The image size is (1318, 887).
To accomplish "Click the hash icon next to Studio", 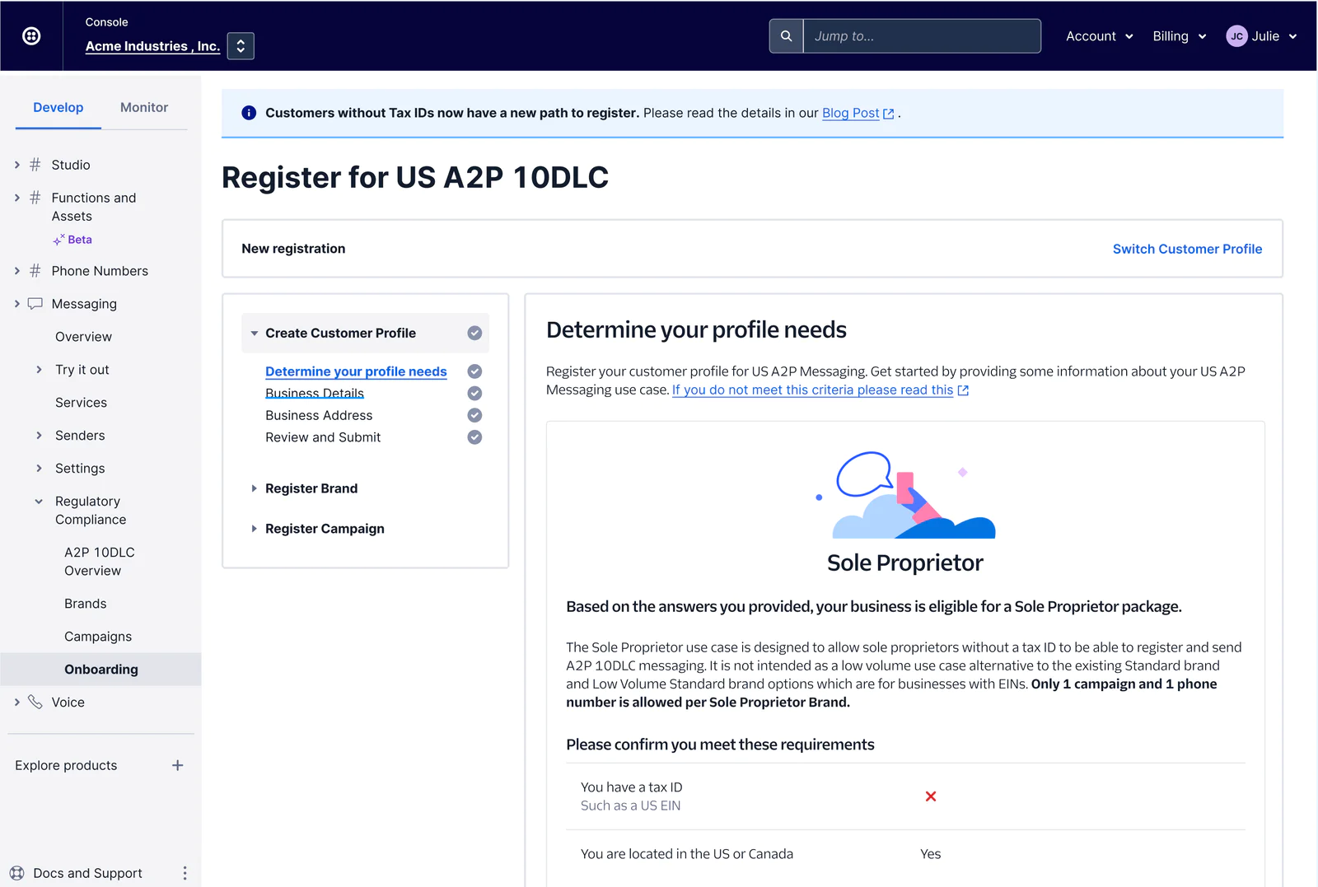I will 34,164.
